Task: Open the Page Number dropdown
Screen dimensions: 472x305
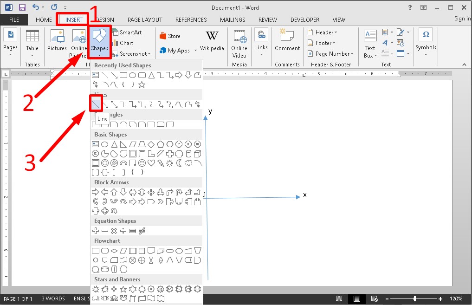Action: (x=330, y=54)
